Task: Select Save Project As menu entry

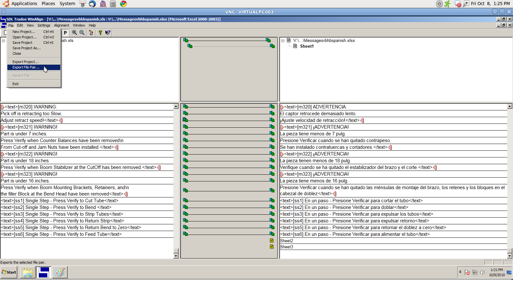Action: pos(27,48)
